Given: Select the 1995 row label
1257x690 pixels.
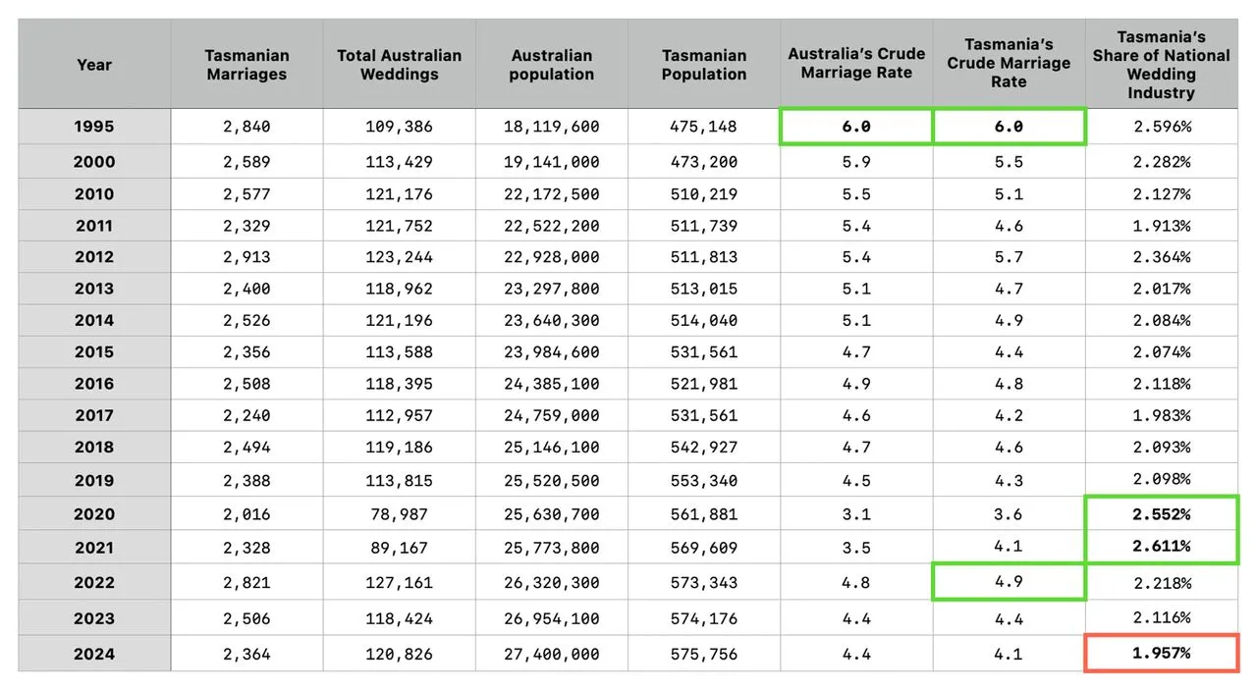Looking at the screenshot, I should (x=94, y=126).
